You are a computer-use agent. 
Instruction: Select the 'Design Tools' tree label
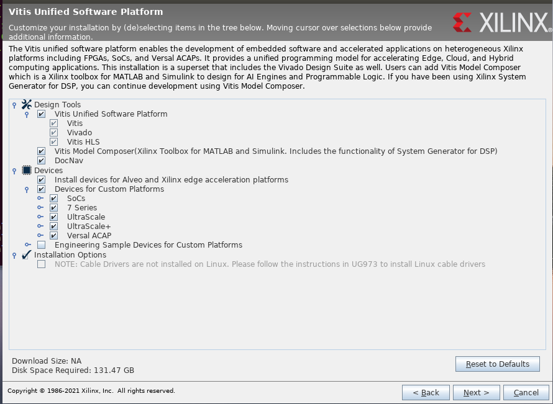(58, 105)
